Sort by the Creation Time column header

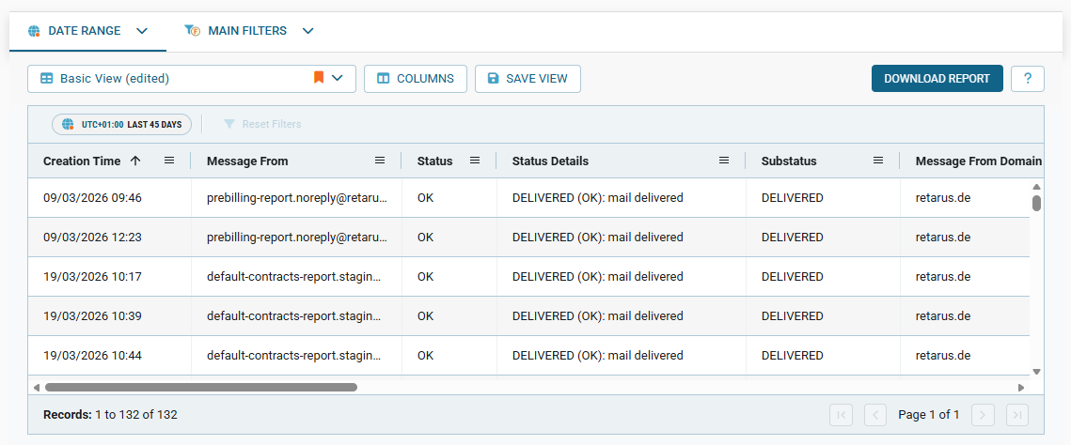[81, 161]
